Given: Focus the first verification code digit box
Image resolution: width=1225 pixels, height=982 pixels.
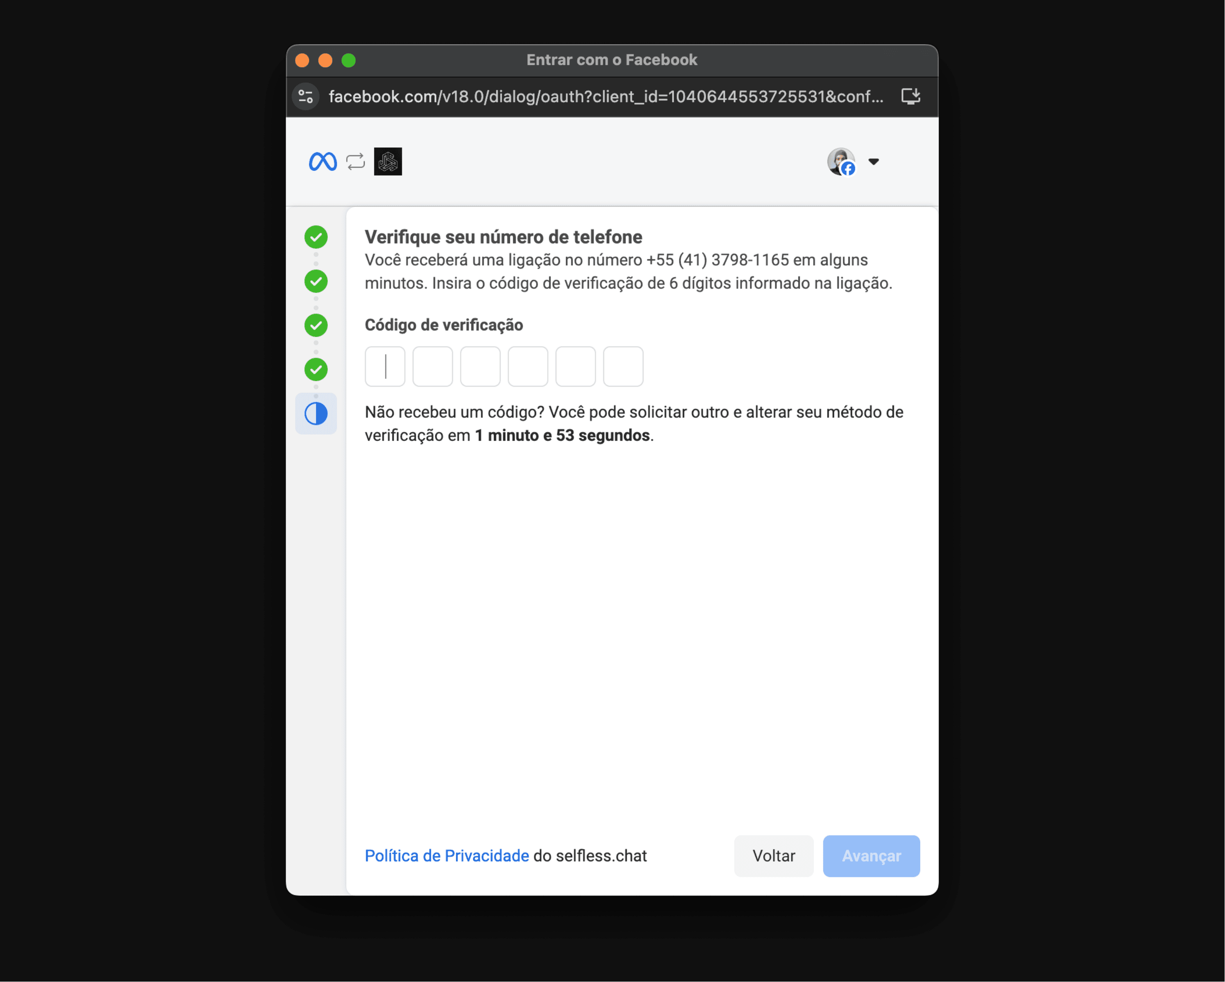Looking at the screenshot, I should [x=385, y=366].
